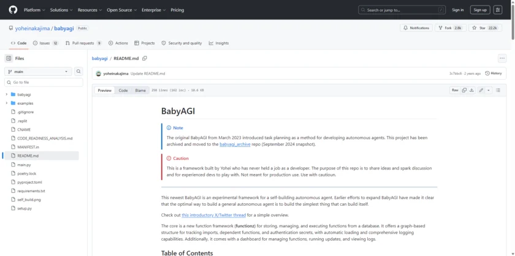Expand Open Source menu in header
This screenshot has width=515, height=256.
coord(121,10)
